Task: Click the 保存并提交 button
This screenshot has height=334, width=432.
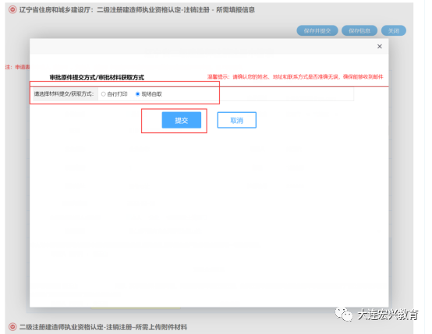Action: pyautogui.click(x=317, y=30)
